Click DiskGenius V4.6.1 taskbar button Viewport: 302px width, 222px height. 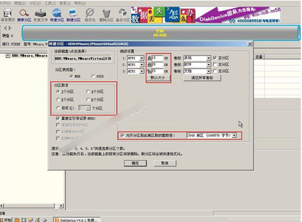click(77, 220)
